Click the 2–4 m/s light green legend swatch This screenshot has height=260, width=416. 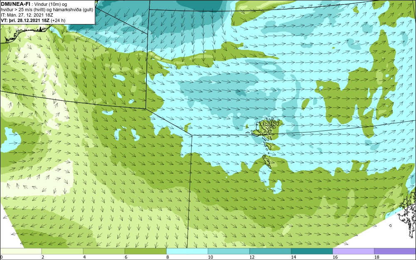click(62, 251)
